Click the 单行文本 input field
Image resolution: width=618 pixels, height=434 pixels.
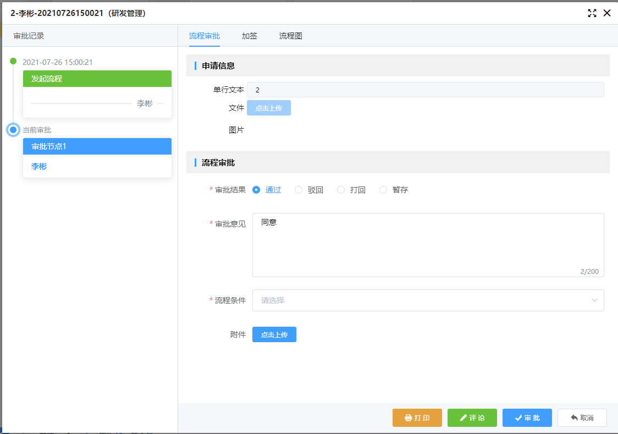tap(426, 90)
